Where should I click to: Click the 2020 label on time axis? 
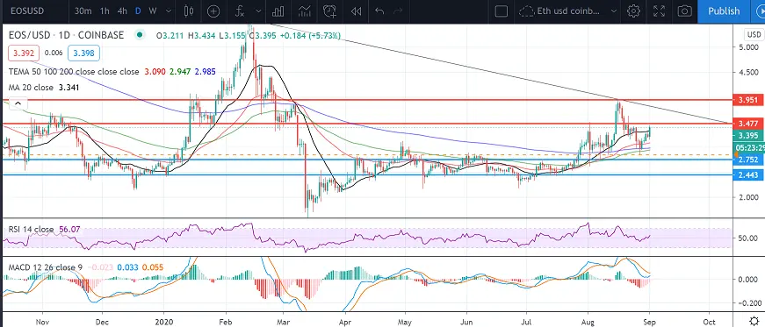(163, 321)
